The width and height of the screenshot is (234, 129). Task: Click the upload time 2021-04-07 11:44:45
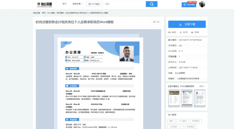(x=188, y=67)
